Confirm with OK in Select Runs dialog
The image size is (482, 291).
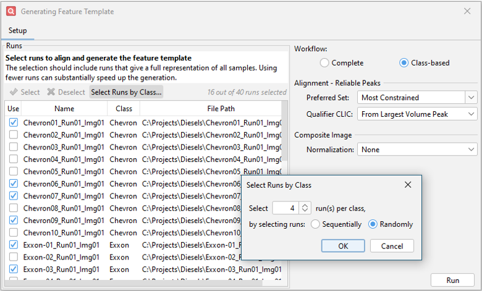pyautogui.click(x=343, y=246)
